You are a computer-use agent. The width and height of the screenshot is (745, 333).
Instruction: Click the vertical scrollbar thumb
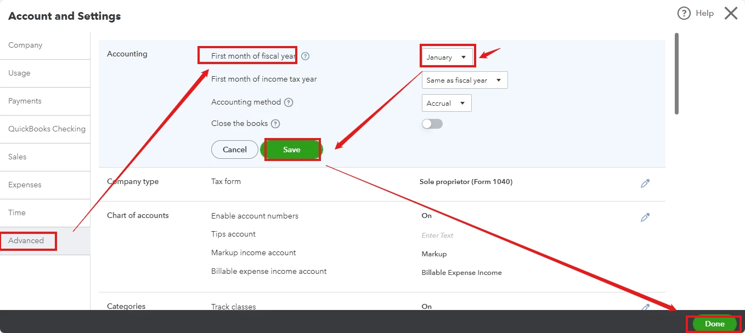pos(676,73)
